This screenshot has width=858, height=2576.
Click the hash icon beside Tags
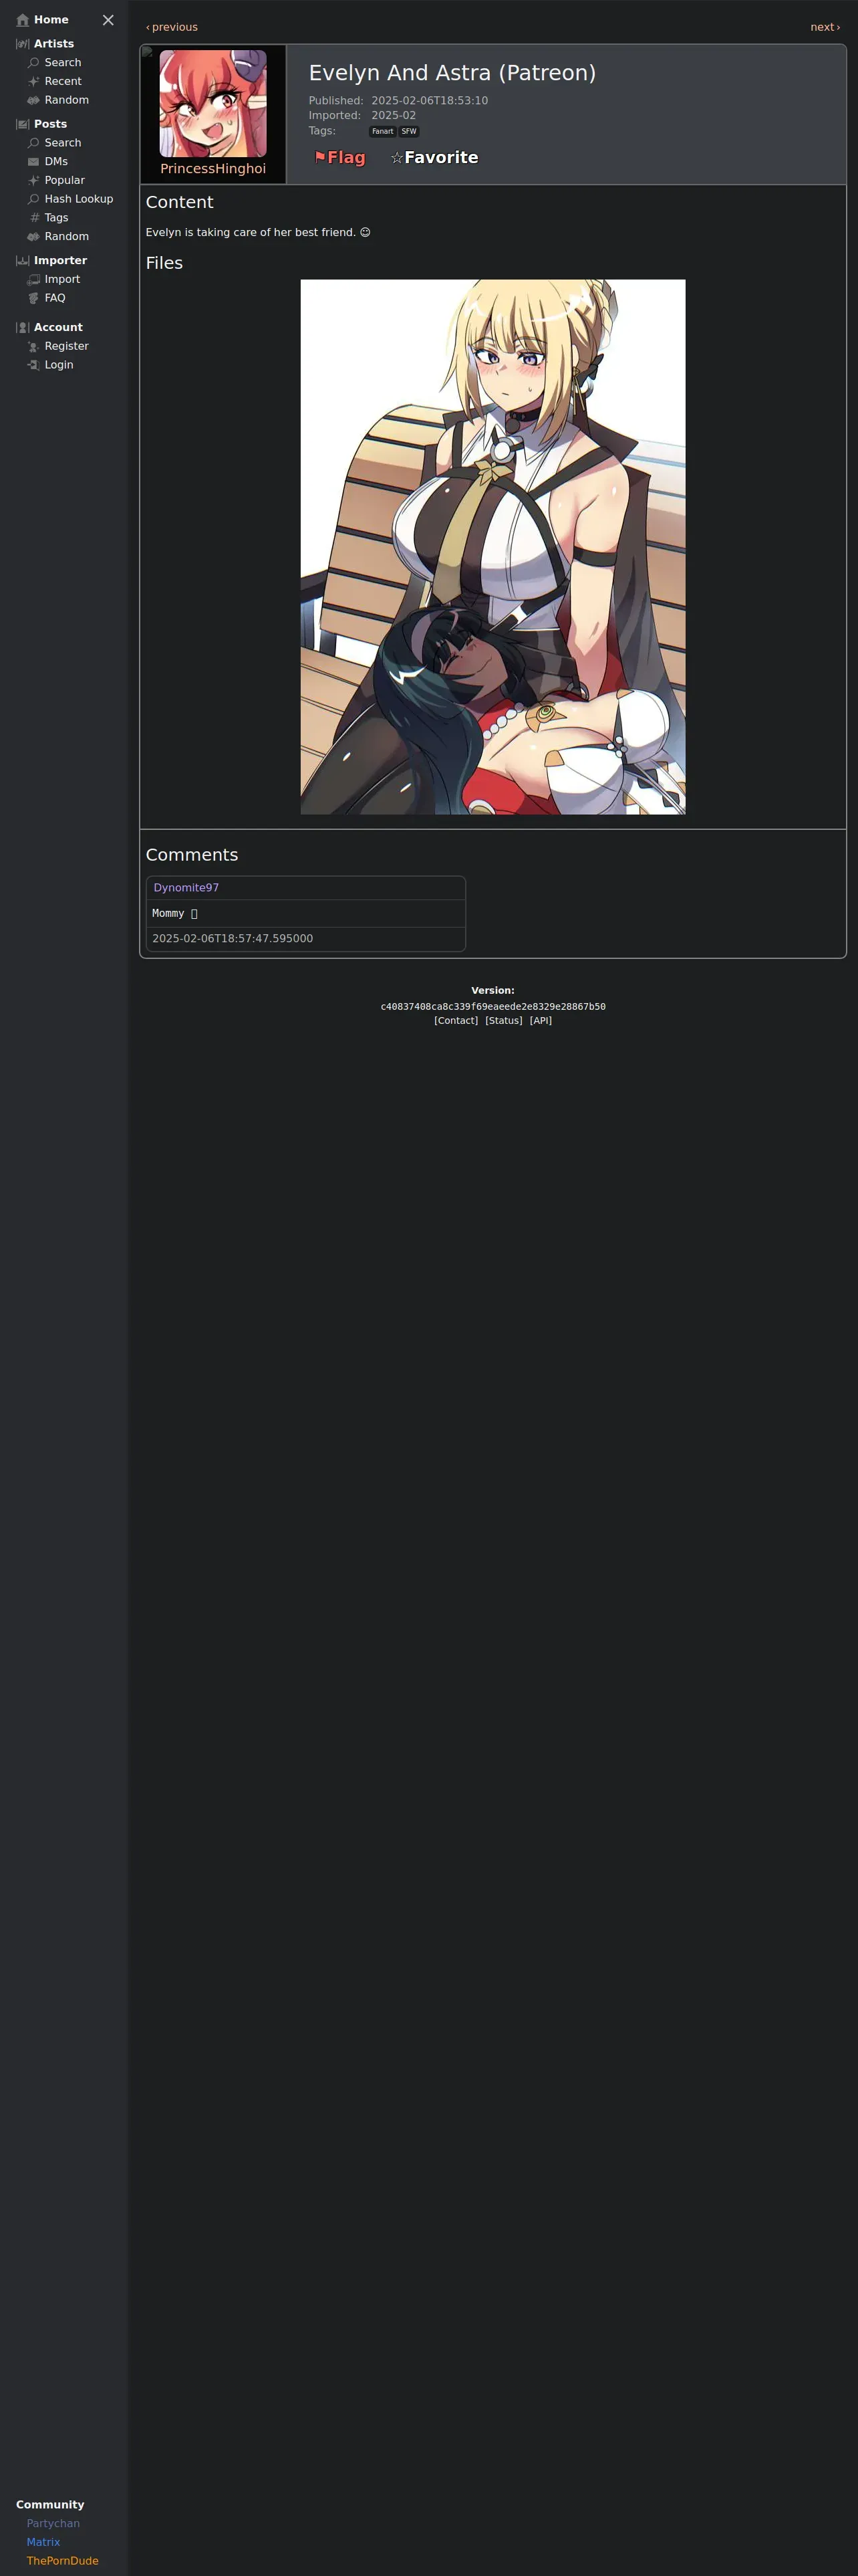[34, 218]
